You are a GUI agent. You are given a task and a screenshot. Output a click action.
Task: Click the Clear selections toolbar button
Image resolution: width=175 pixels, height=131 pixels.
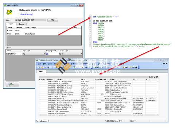pos(98,67)
